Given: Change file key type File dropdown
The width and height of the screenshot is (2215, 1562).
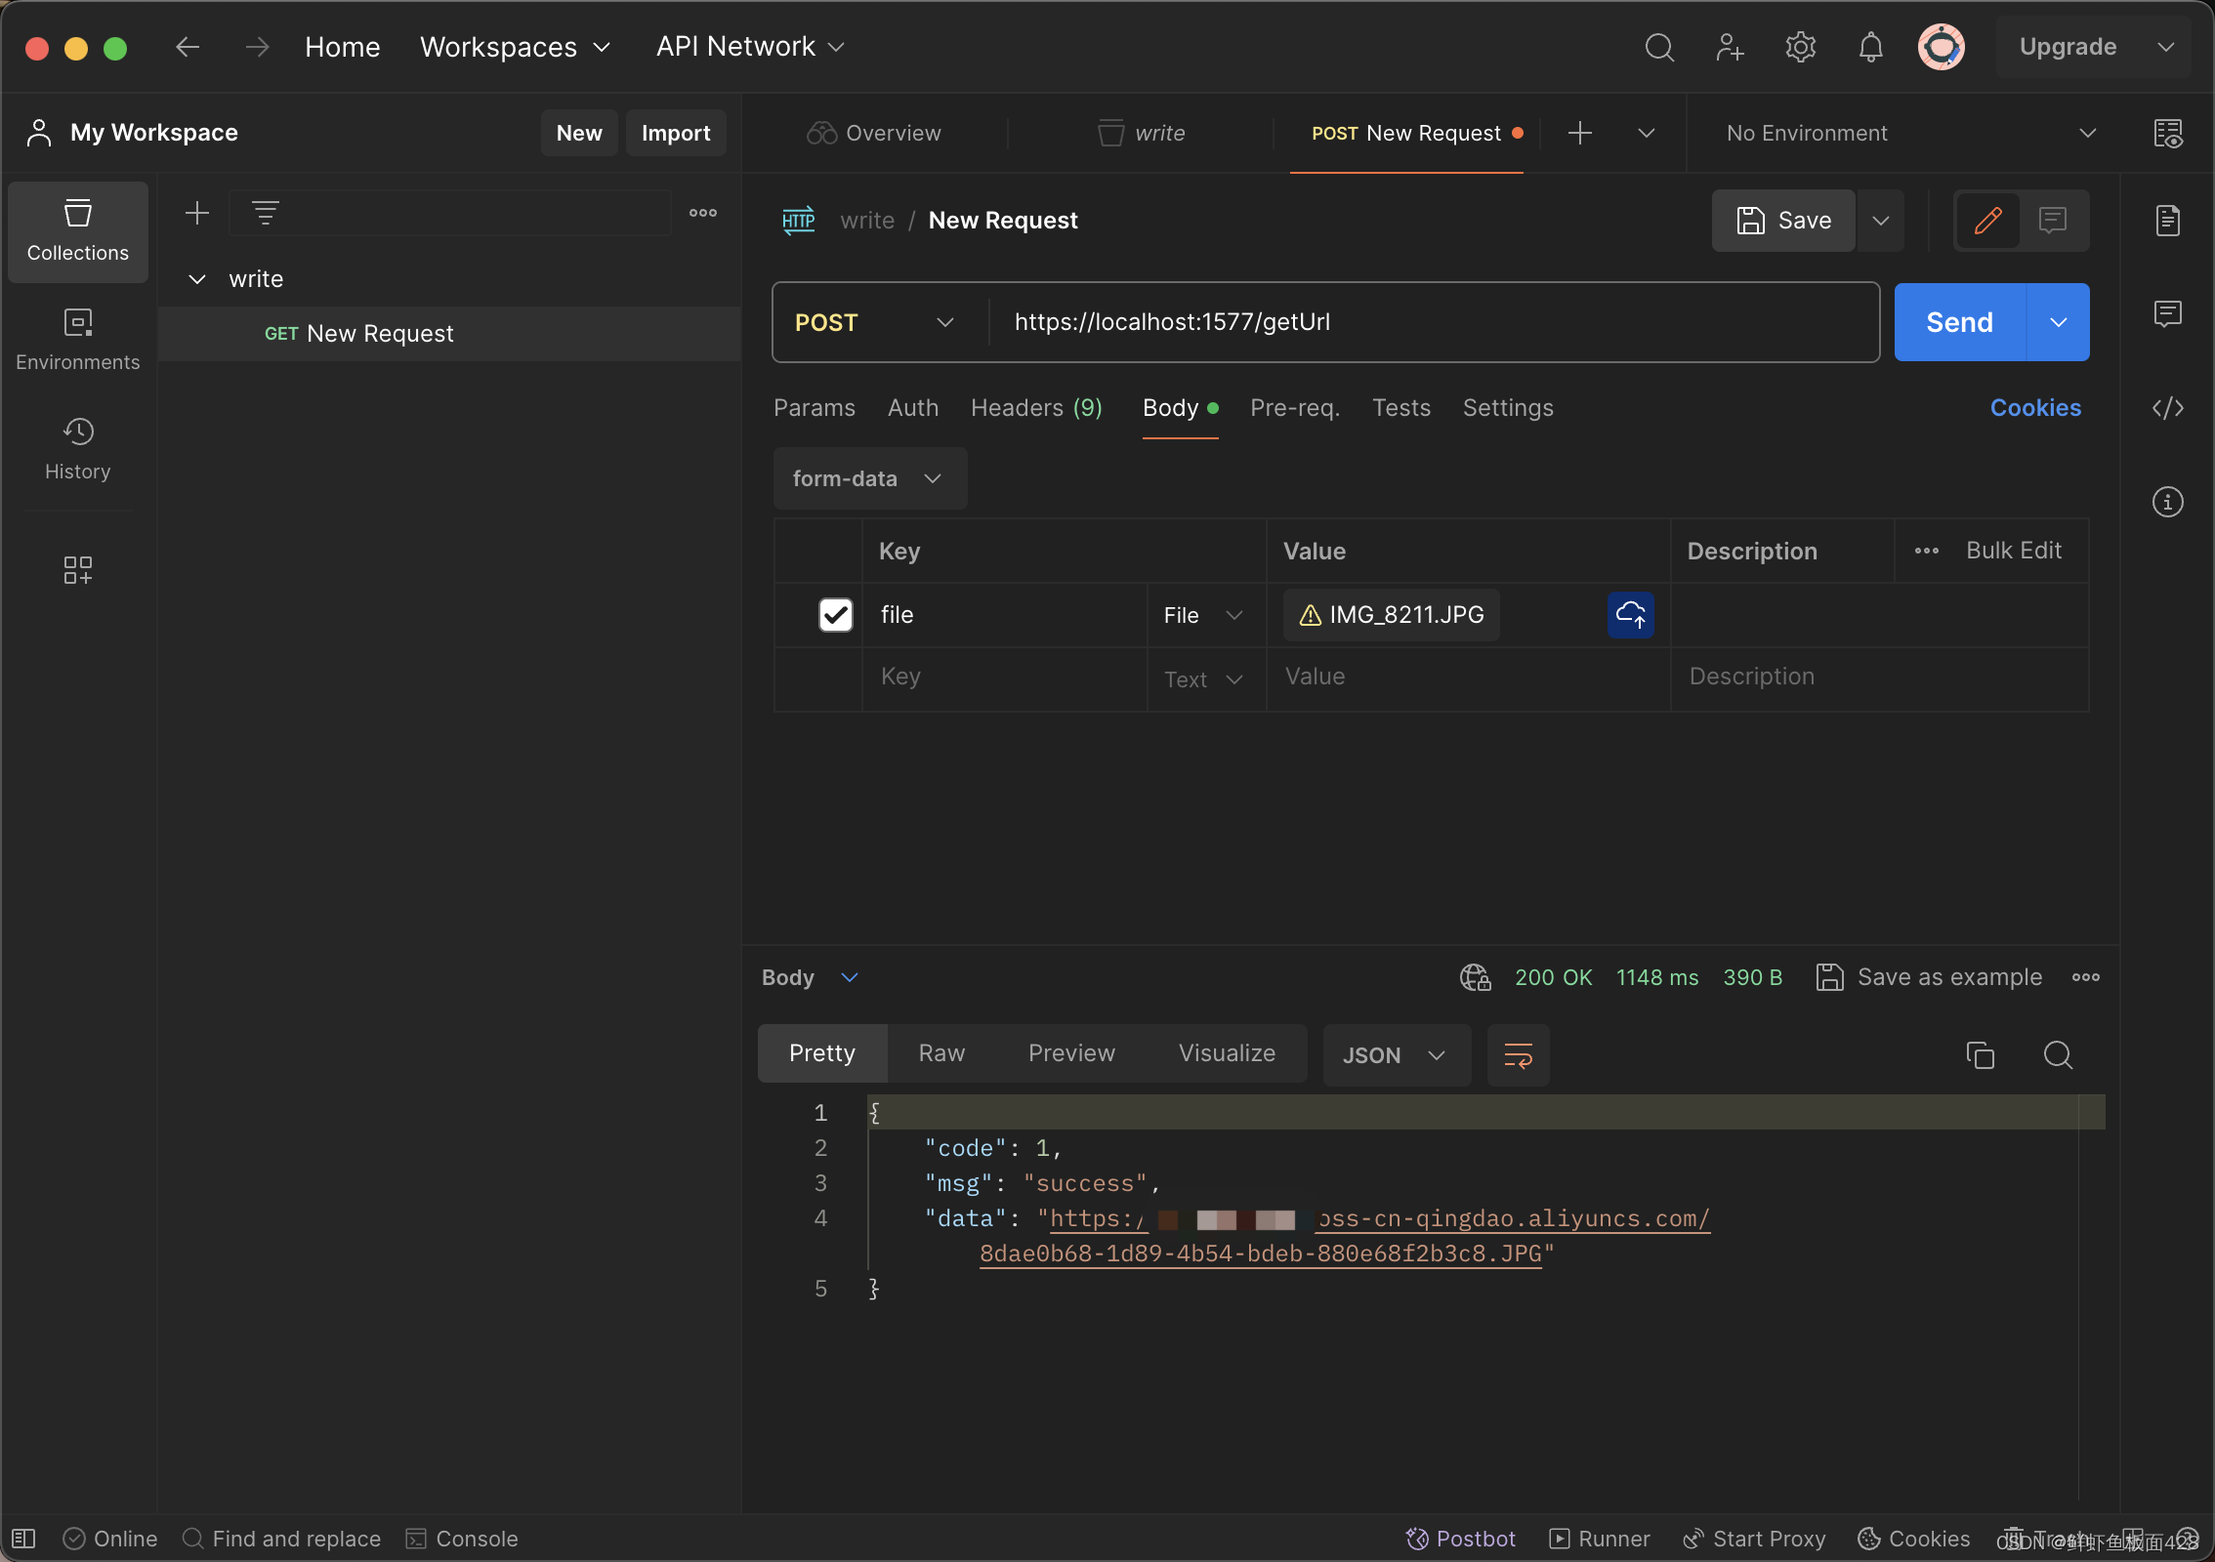Looking at the screenshot, I should 1203,615.
